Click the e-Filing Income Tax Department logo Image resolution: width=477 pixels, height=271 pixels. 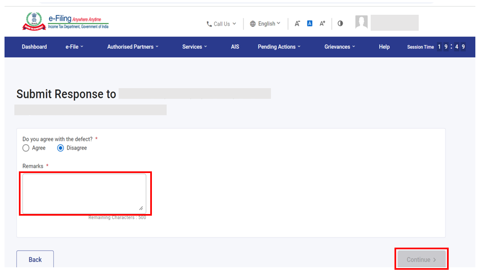tap(66, 22)
